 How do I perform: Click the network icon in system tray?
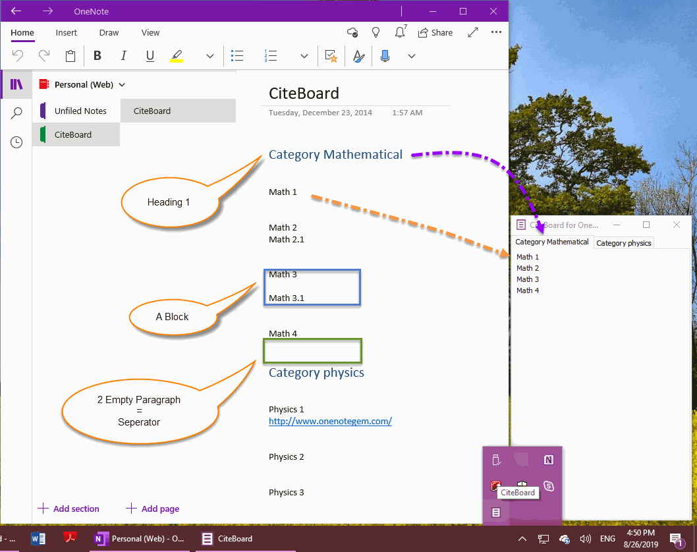544,539
